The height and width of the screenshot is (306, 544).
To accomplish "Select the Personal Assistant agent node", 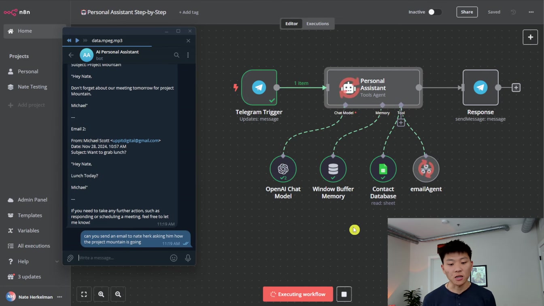I will [373, 87].
